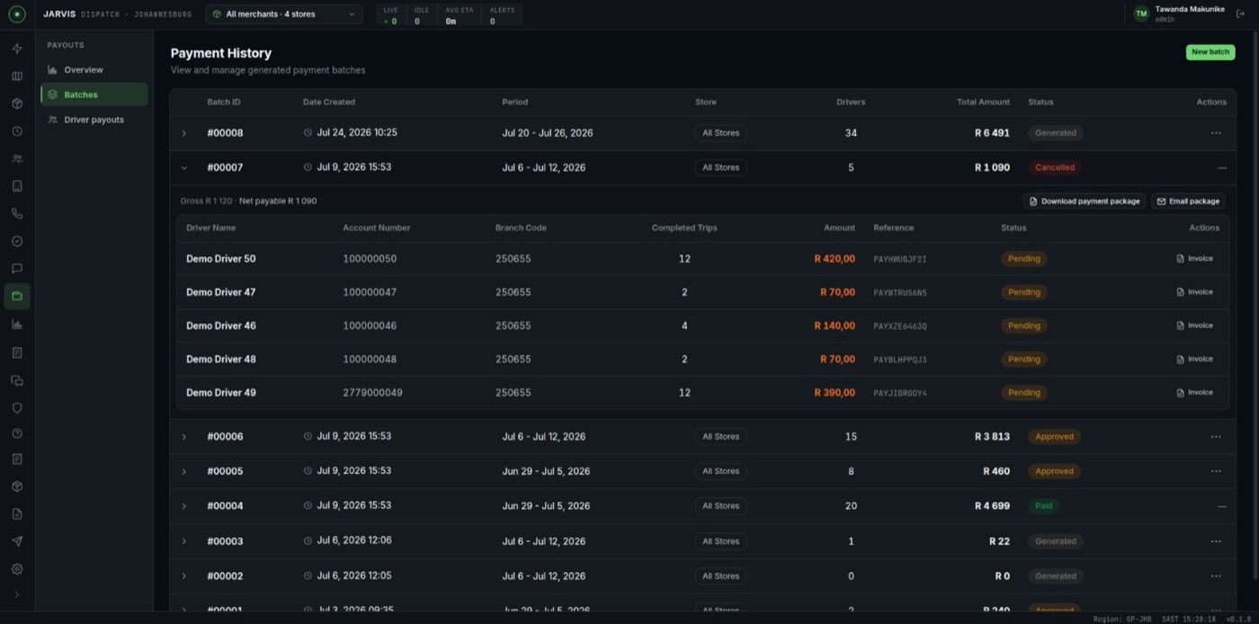1259x624 pixels.
Task: Click the Total Amount column header
Action: [x=983, y=102]
